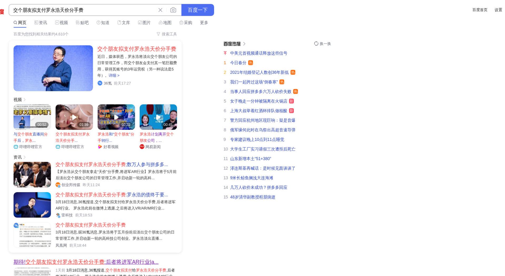
Task: Open hot search 俄军缘何此时在乌祭出高超音速导弹
Action: pos(262,130)
